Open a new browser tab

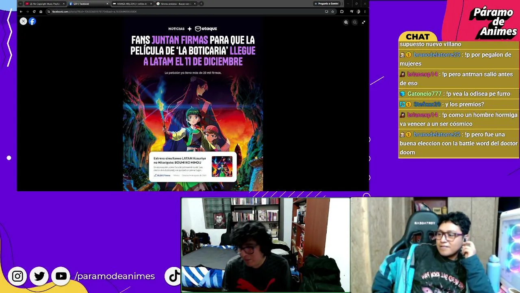(201, 4)
